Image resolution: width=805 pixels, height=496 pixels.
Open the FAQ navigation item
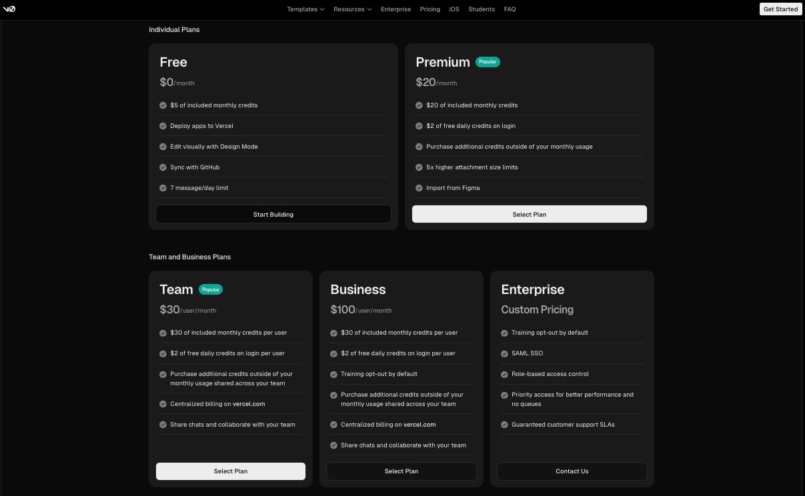510,9
